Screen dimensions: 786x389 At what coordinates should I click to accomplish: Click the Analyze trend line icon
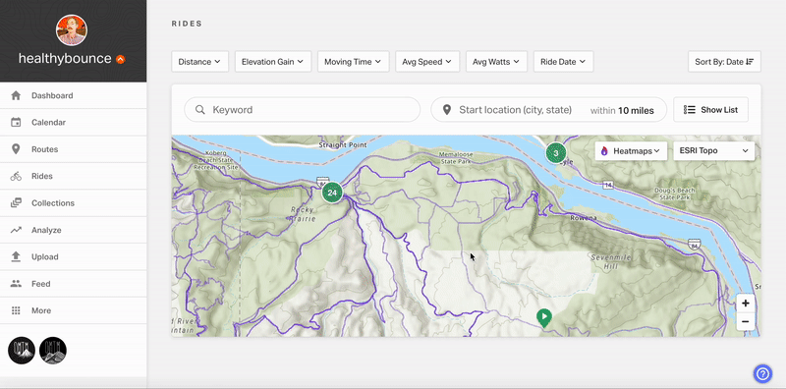[16, 230]
